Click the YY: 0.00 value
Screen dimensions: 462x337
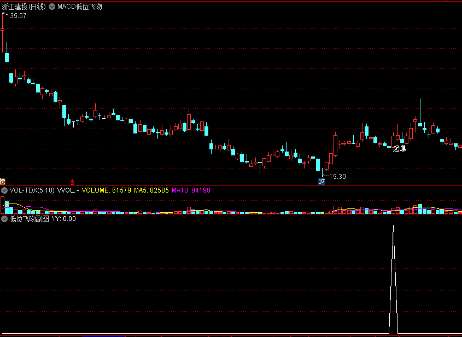tap(64, 219)
